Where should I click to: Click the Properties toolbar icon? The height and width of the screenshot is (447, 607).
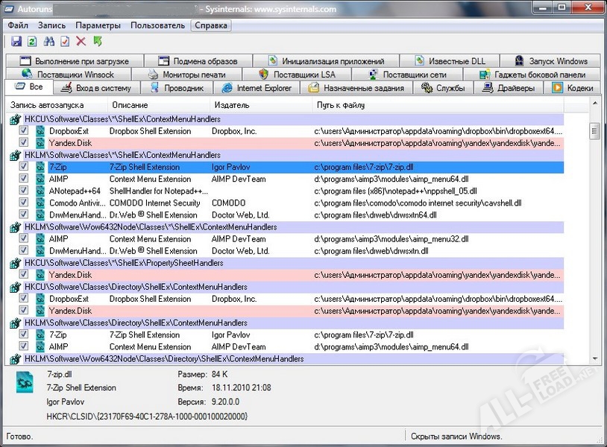point(66,42)
